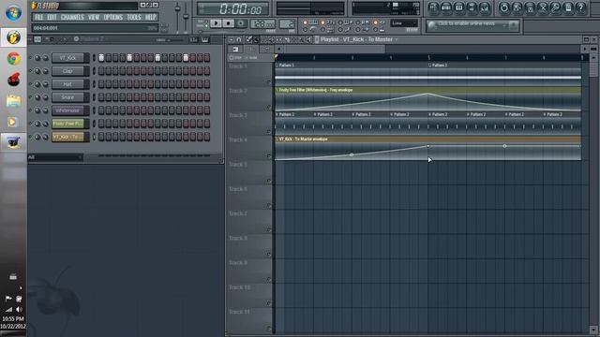Viewport: 600px width, 337px height.
Task: Open the Windows Start button
Action: pos(13,12)
